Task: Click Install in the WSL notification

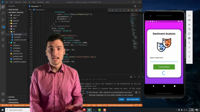Action: click(121, 99)
